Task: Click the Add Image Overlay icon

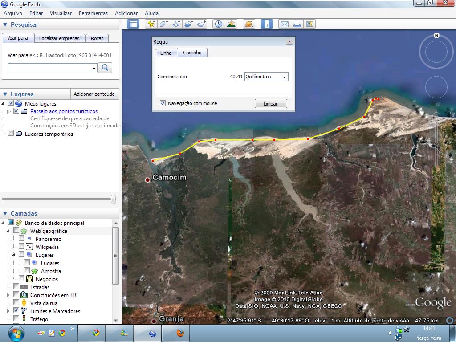Action: 189,24
